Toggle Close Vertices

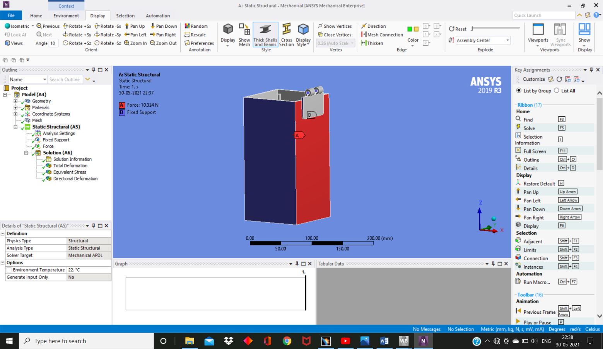click(x=335, y=35)
